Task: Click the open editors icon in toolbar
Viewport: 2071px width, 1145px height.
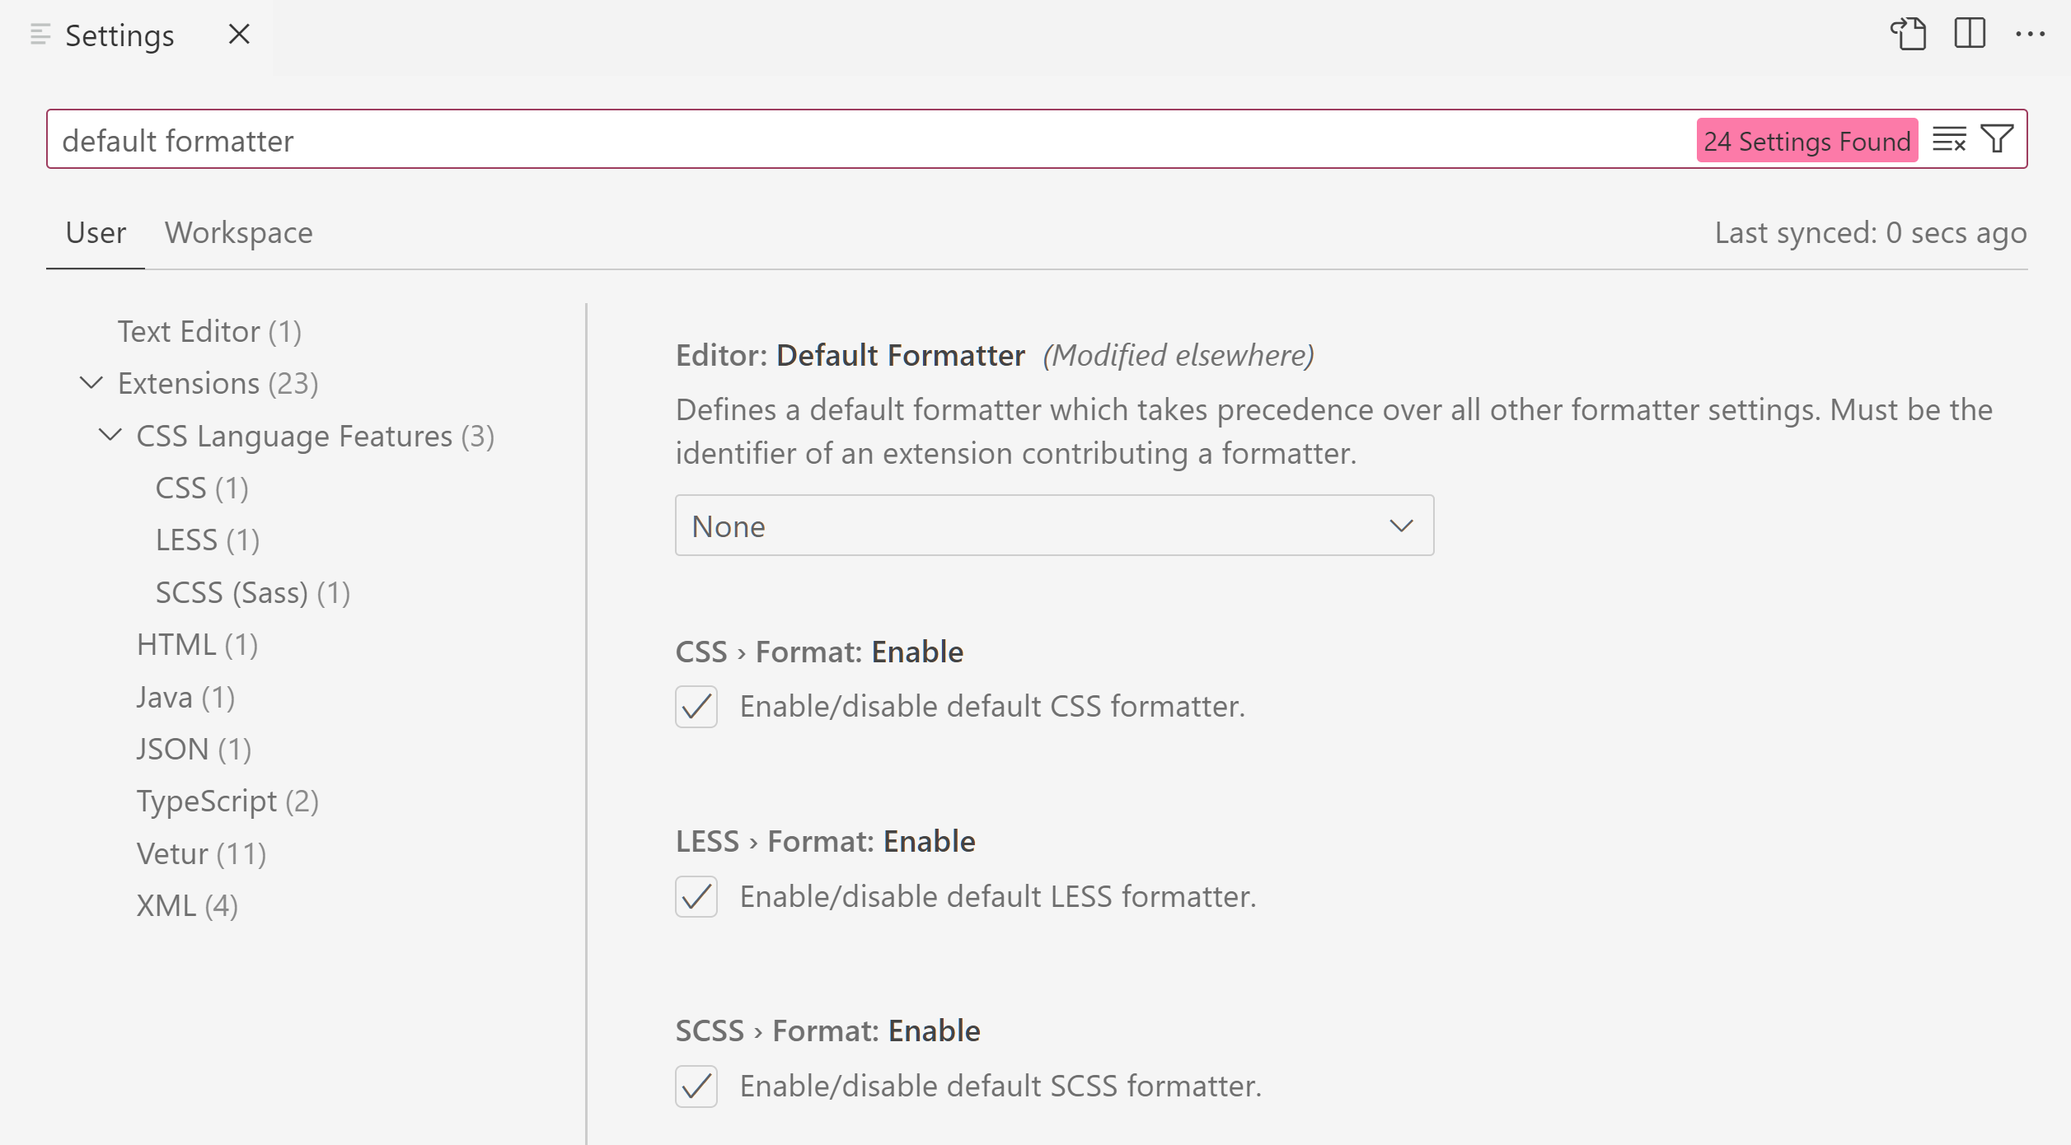Action: [x=1907, y=34]
